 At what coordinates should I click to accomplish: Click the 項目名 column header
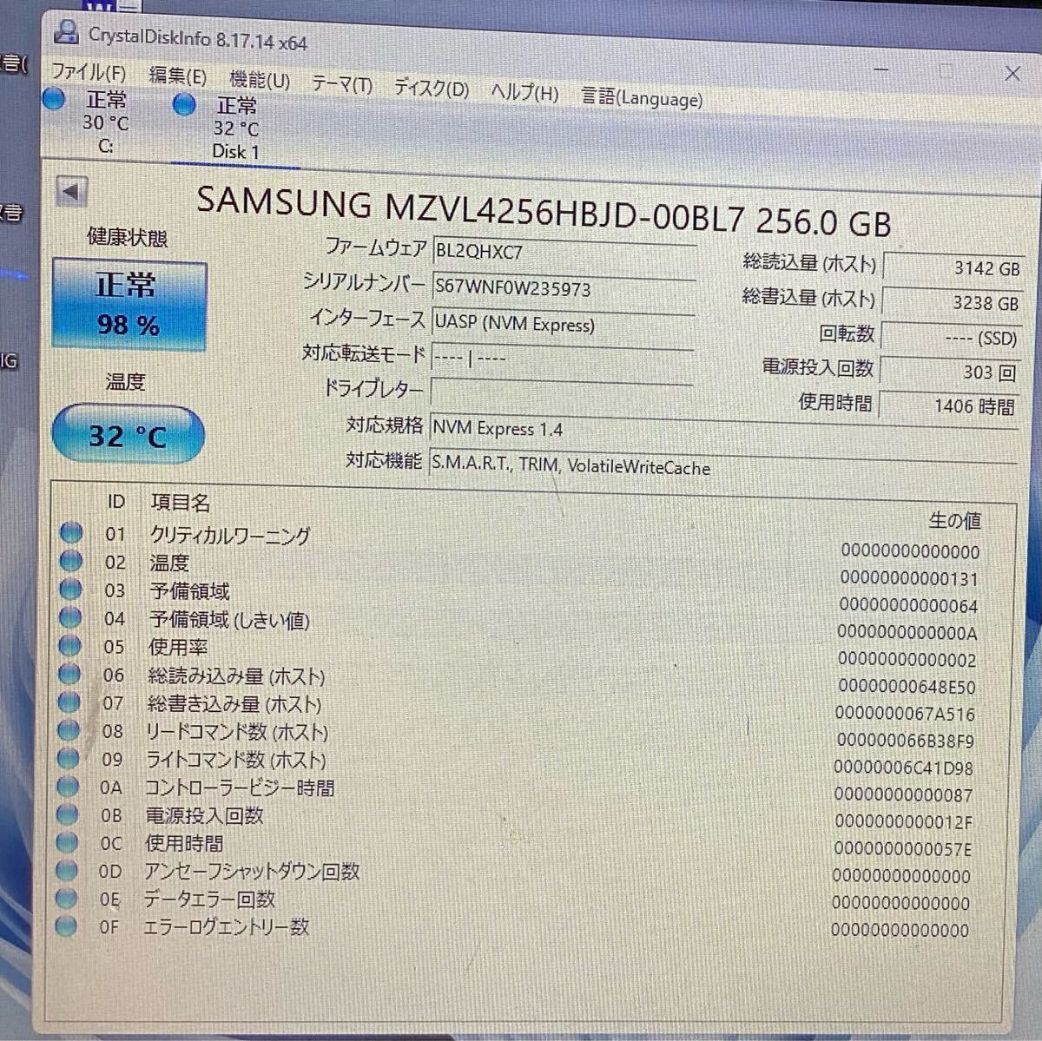click(x=181, y=502)
